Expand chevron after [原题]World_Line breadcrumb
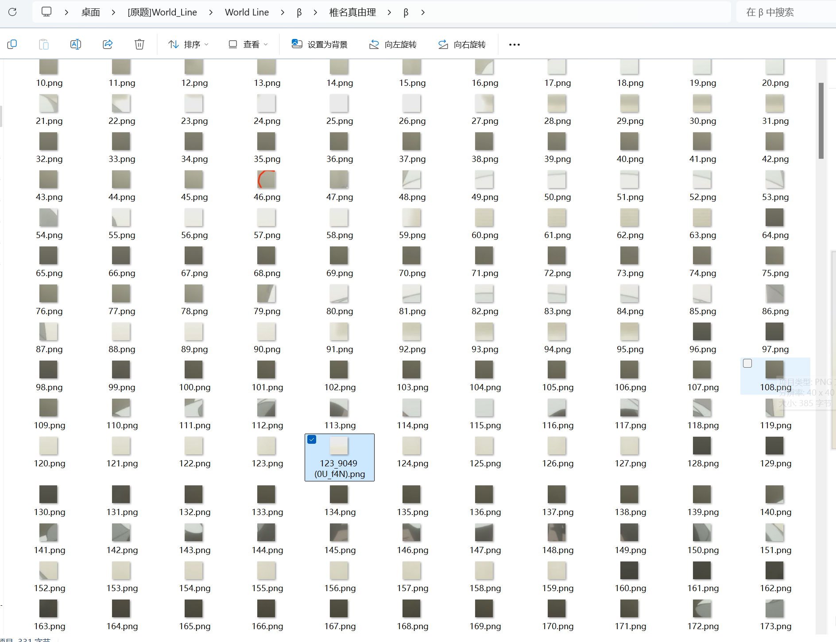The image size is (836, 642). [211, 12]
